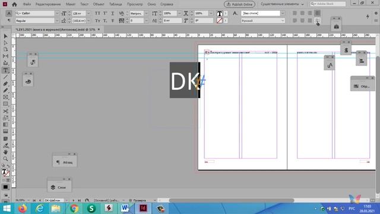Expand the leading value dropdown

(88, 21)
